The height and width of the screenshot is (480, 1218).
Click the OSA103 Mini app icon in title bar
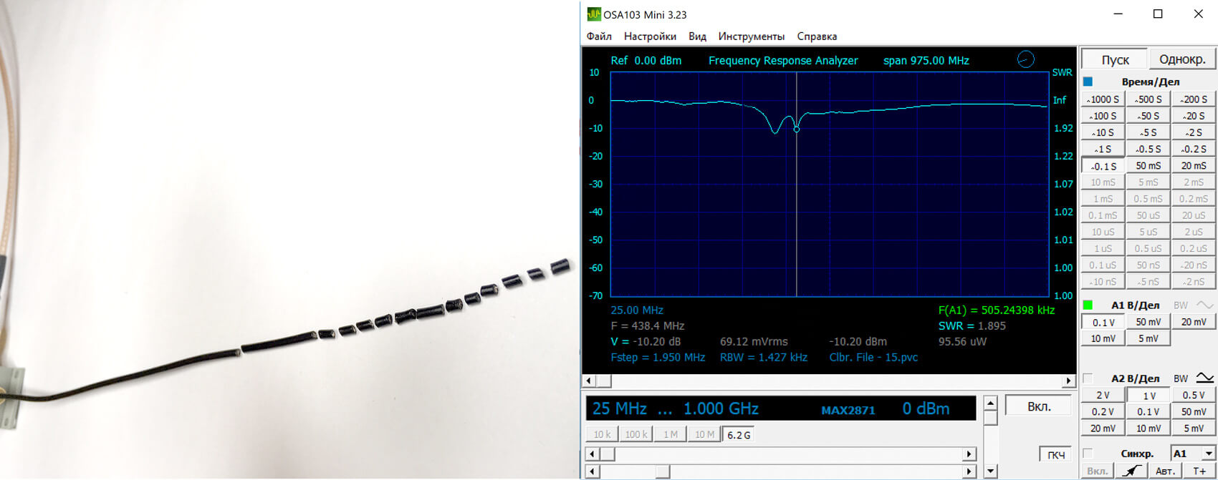(x=593, y=14)
